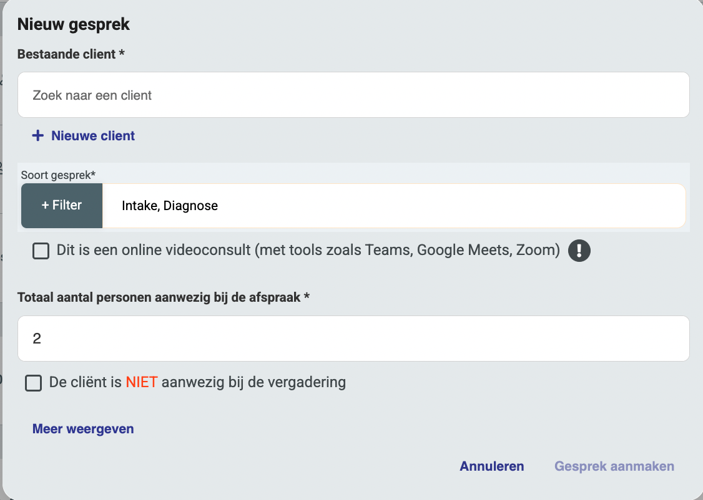The image size is (703, 500).
Task: Click the Gesprek aanmaken button
Action: point(614,466)
